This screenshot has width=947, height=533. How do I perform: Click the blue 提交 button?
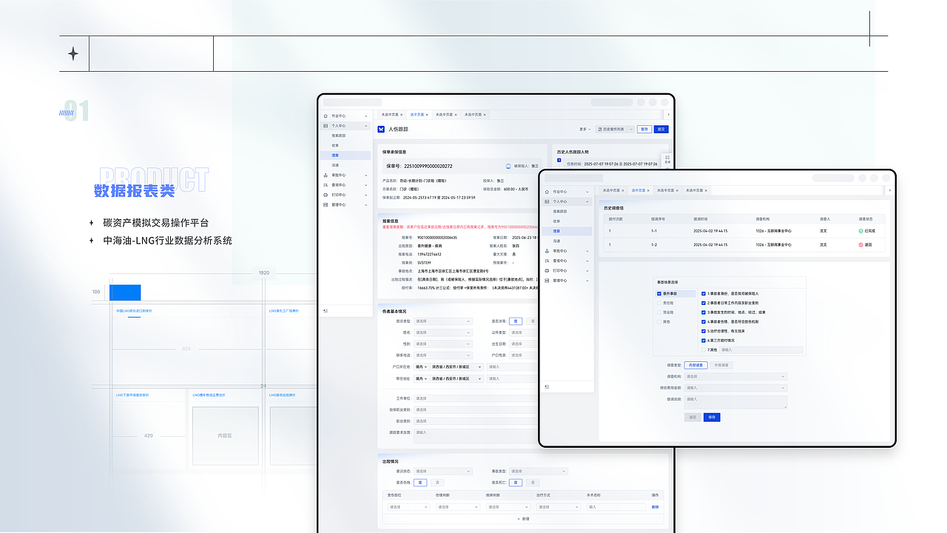click(661, 129)
